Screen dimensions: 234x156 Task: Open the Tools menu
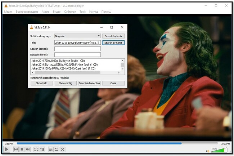click(x=82, y=12)
